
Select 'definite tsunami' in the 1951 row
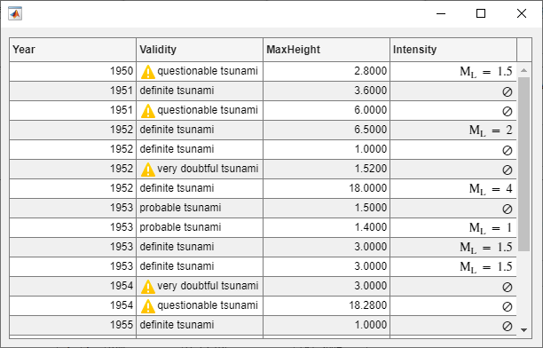(x=177, y=91)
